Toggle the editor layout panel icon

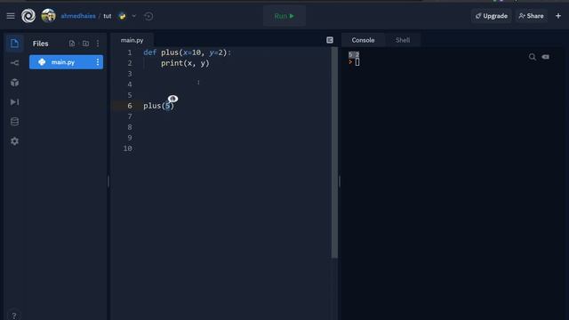[x=330, y=40]
